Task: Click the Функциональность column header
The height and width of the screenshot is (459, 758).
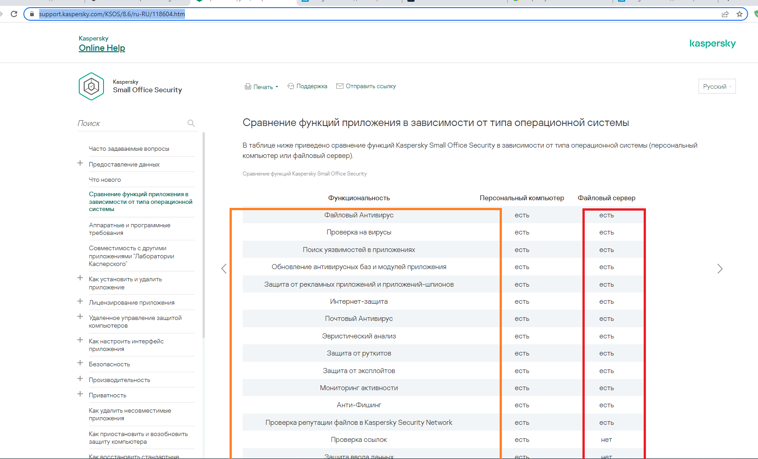Action: tap(359, 198)
